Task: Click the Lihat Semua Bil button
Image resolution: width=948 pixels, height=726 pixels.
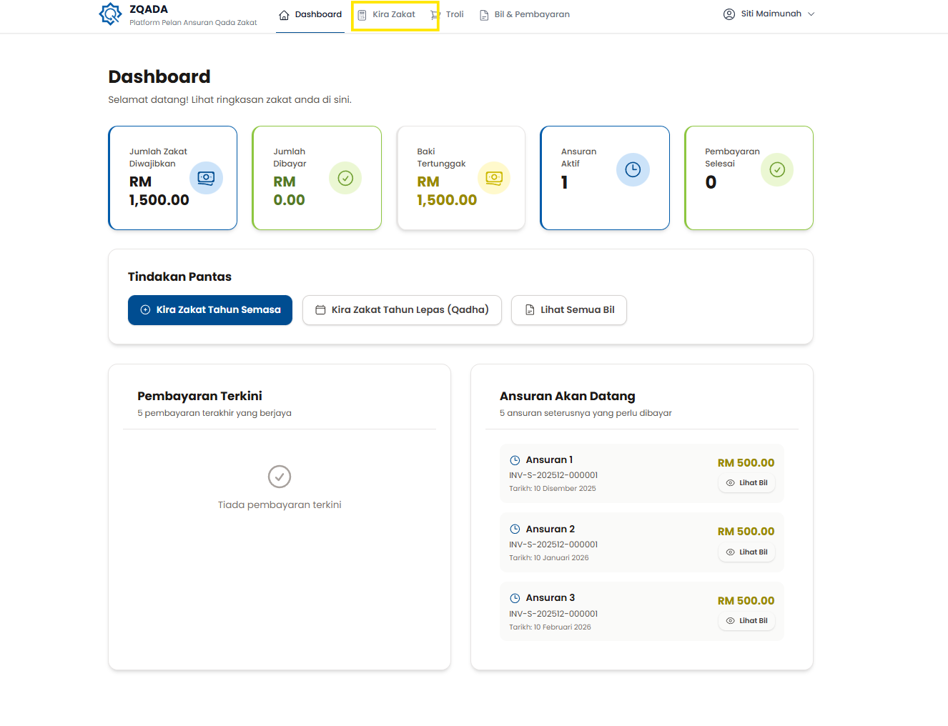Action: [x=569, y=310]
